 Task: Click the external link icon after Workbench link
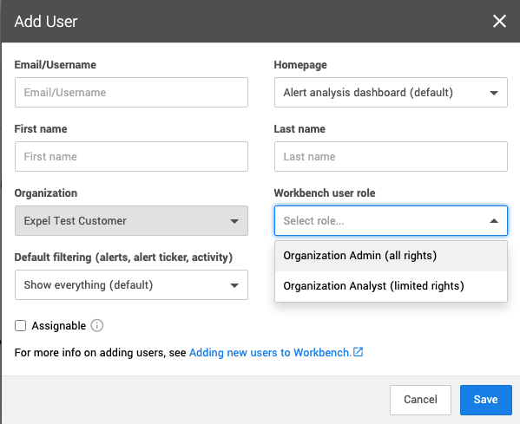(x=359, y=351)
